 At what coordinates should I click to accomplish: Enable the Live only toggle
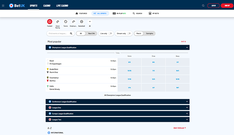(x=110, y=33)
